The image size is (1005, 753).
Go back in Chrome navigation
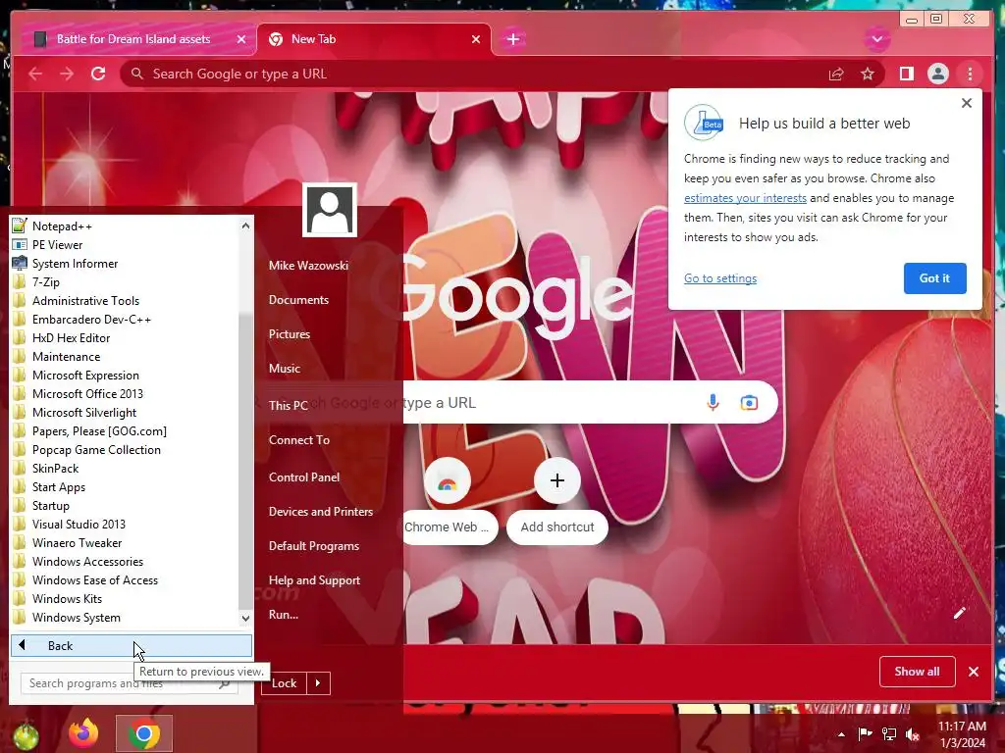point(35,74)
